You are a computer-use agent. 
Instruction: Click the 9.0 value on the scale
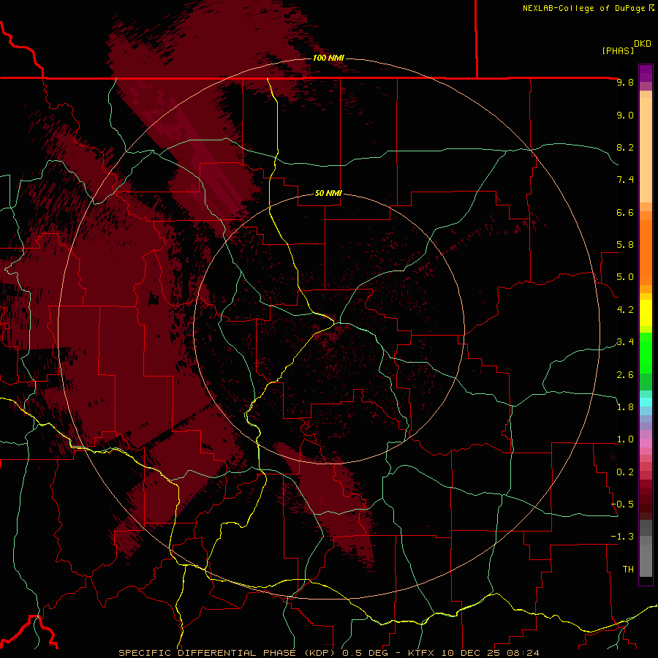pyautogui.click(x=625, y=115)
